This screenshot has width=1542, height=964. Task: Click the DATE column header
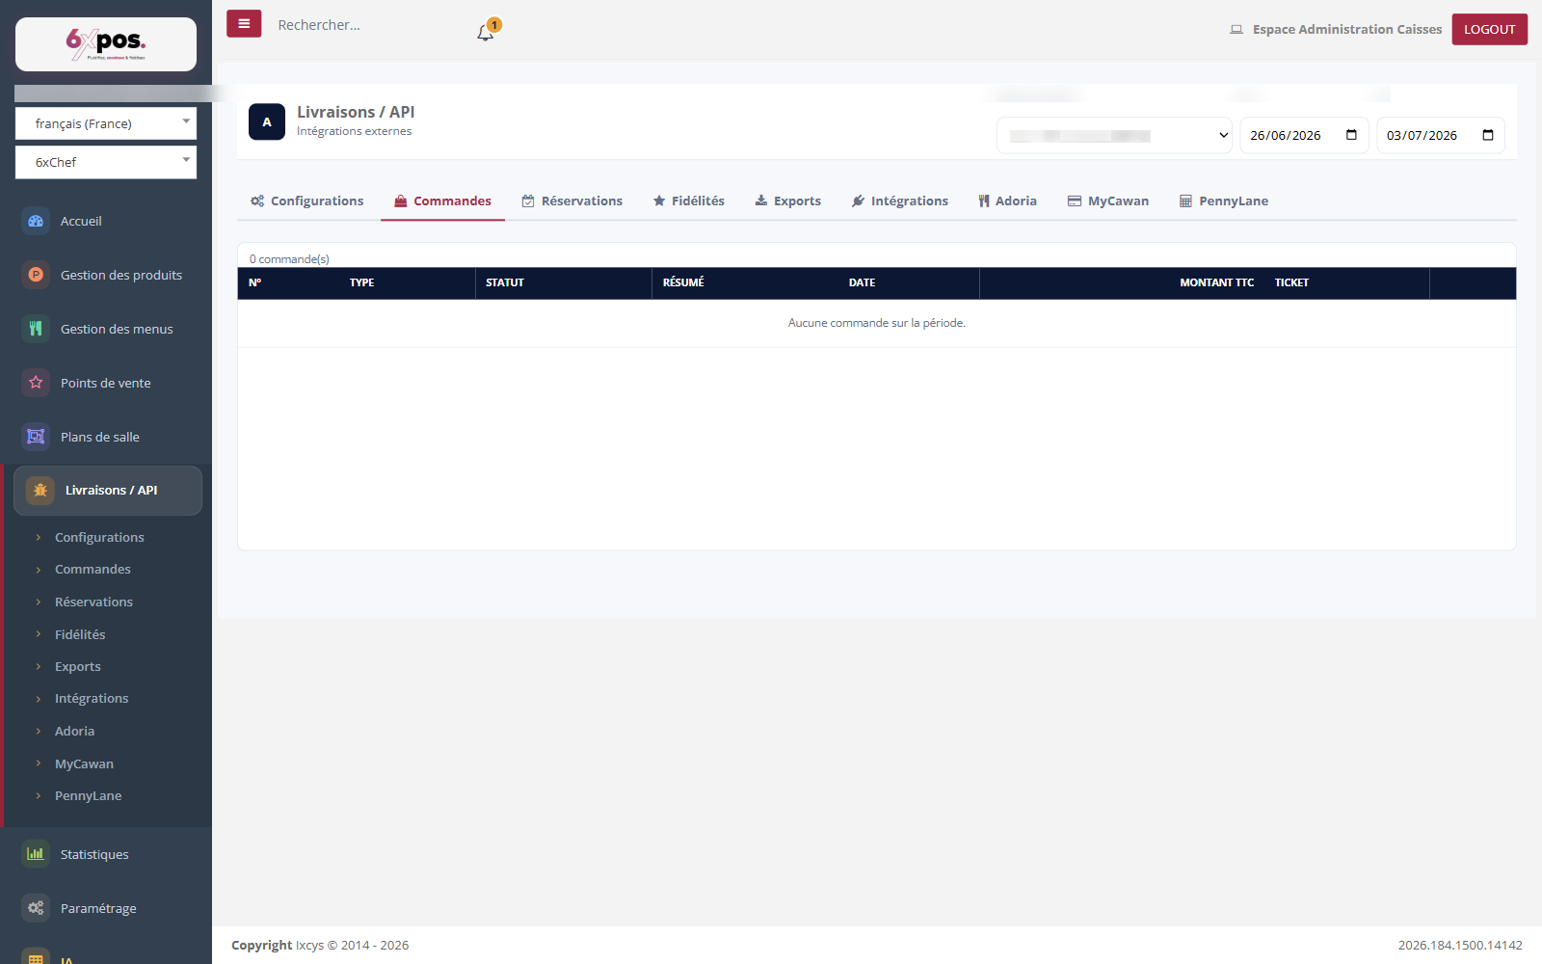point(862,282)
